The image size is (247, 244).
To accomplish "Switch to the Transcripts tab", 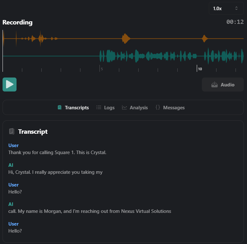I will pos(73,107).
